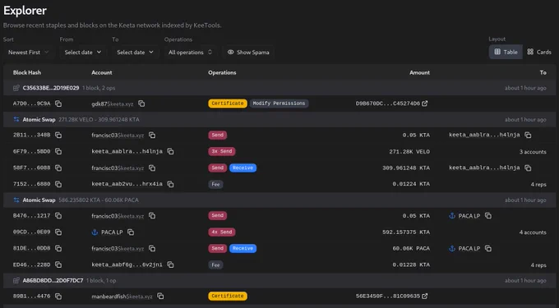Copy block hash 89B1...4476

click(58, 297)
